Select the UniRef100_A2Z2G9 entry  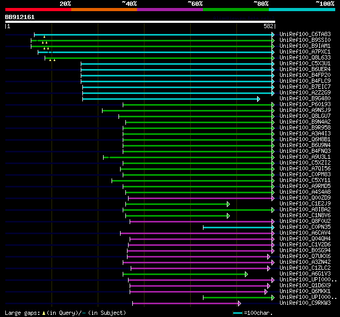[305, 93]
